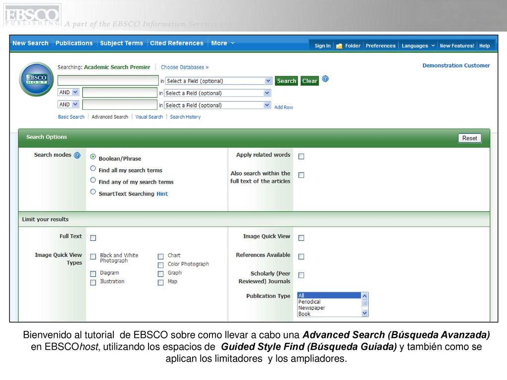The image size is (507, 380).
Task: Open Cited References menu item
Action: [177, 43]
